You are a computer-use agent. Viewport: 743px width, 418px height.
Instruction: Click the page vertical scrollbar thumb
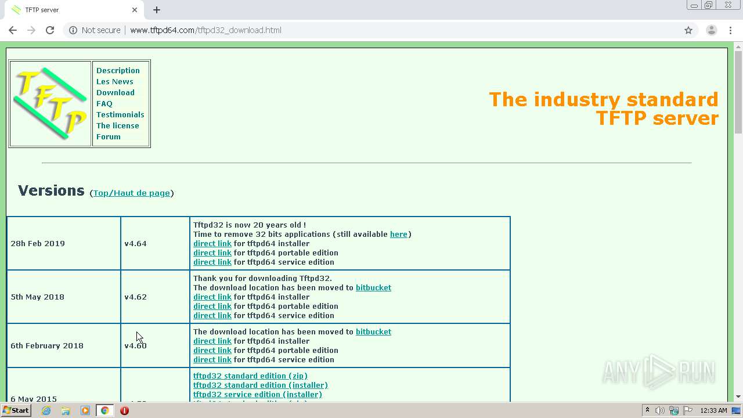[x=738, y=92]
